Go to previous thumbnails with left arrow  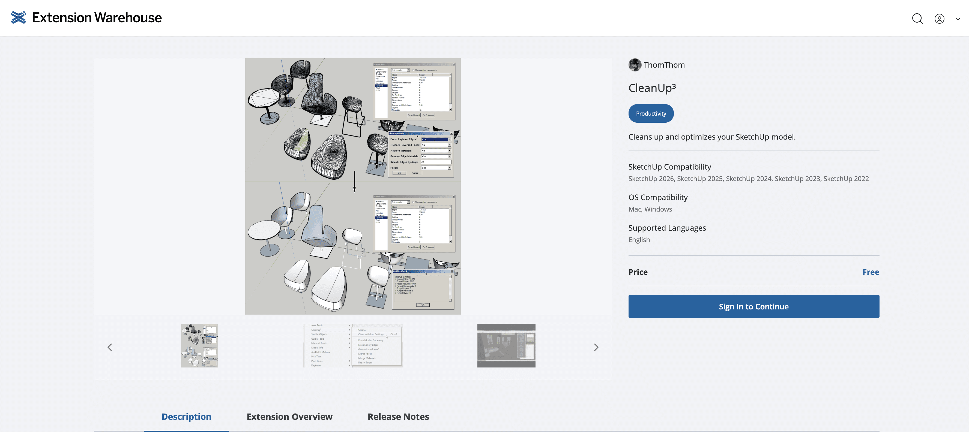tap(110, 347)
